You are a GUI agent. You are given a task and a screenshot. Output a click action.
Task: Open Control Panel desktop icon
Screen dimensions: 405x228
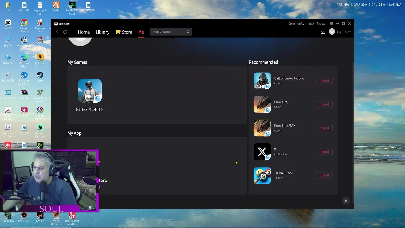click(x=8, y=94)
